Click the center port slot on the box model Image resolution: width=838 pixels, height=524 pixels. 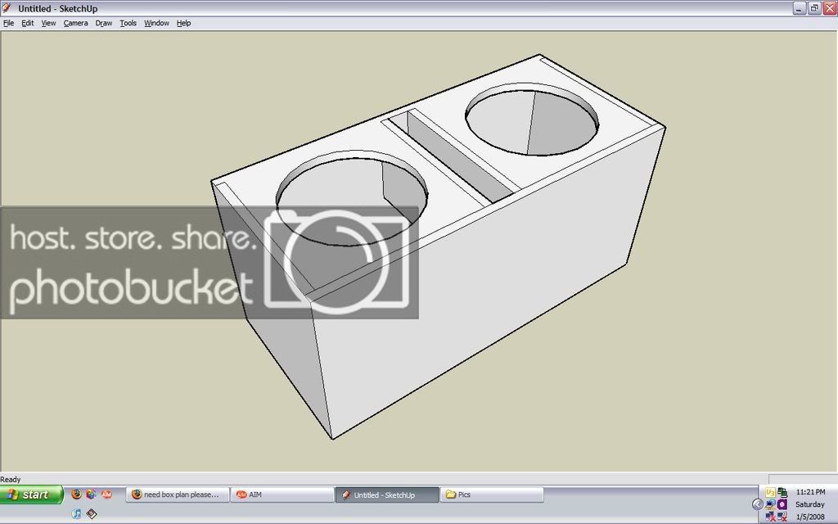pos(452,156)
